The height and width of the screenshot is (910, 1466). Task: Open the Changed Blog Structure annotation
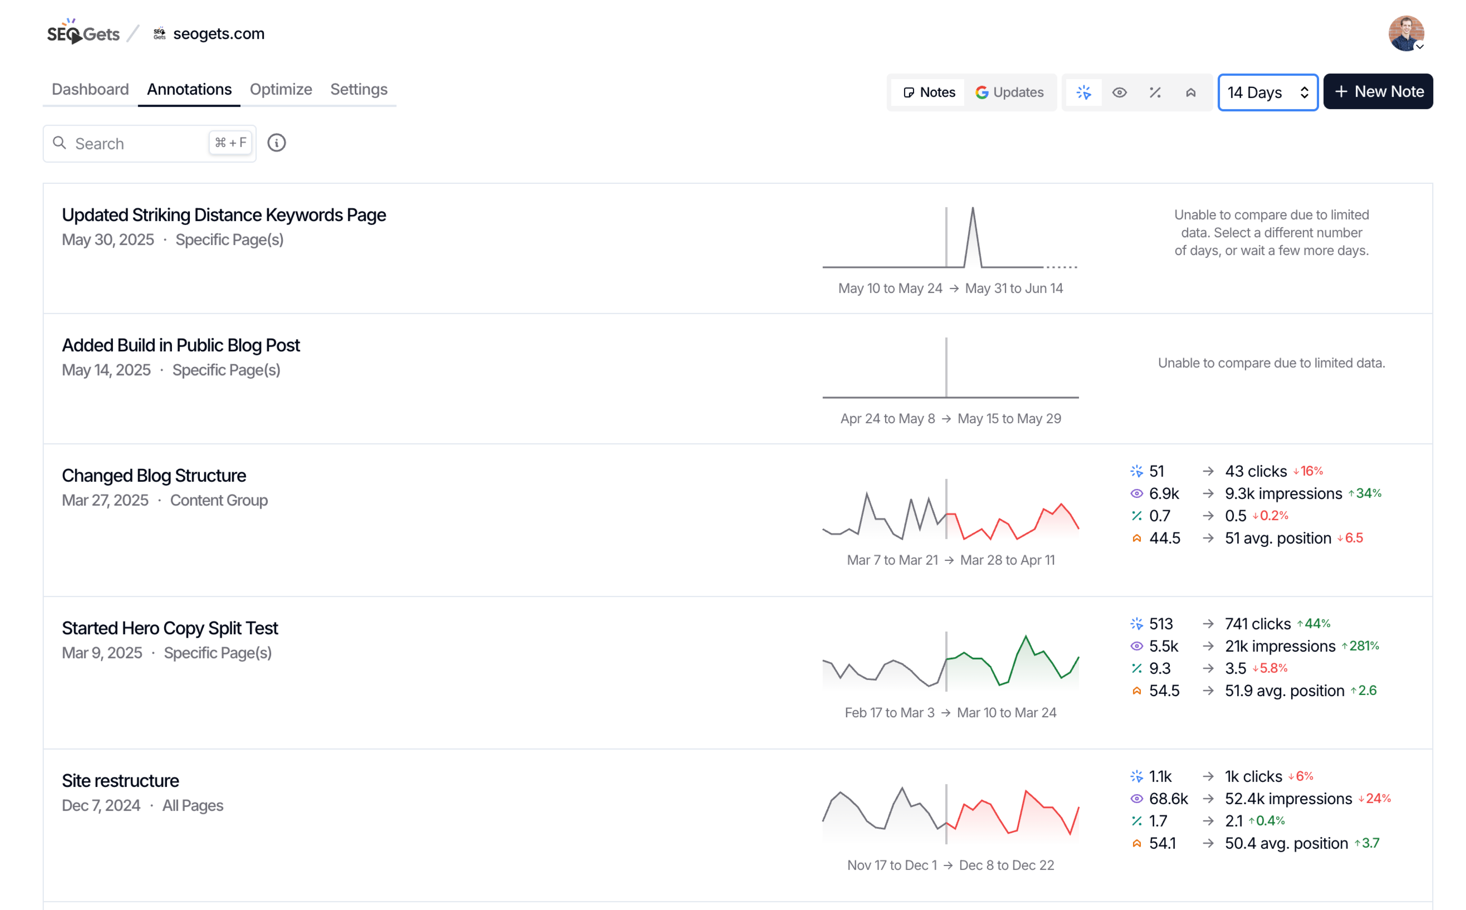pos(154,476)
